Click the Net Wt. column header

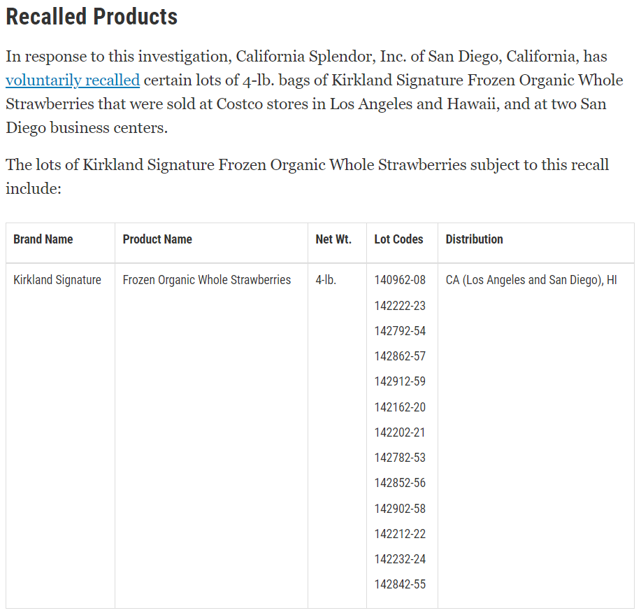pyautogui.click(x=333, y=239)
